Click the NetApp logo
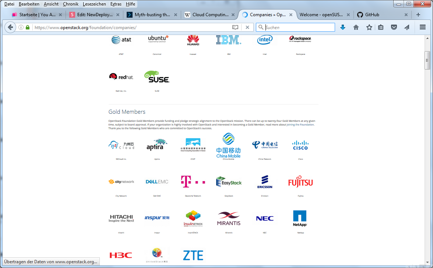 pos(300,218)
